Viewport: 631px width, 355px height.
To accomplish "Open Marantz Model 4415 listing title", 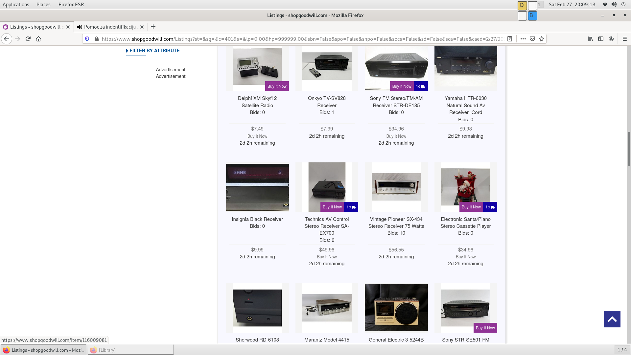I will pos(327,340).
